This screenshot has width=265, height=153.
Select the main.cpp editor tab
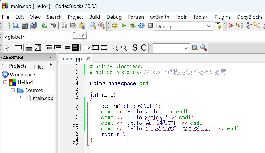pyautogui.click(x=71, y=59)
